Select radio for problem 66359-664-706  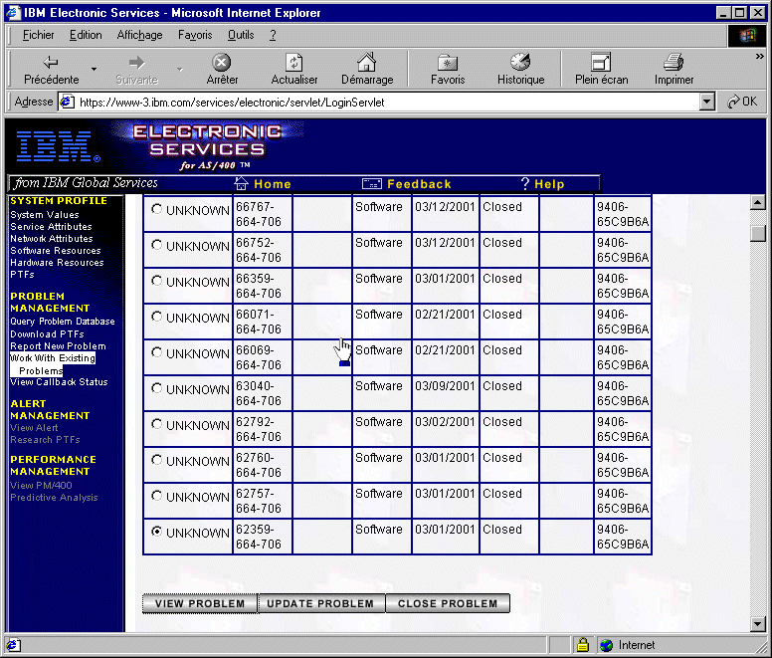coord(156,281)
